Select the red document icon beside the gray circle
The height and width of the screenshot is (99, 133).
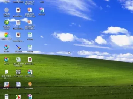(18, 10)
